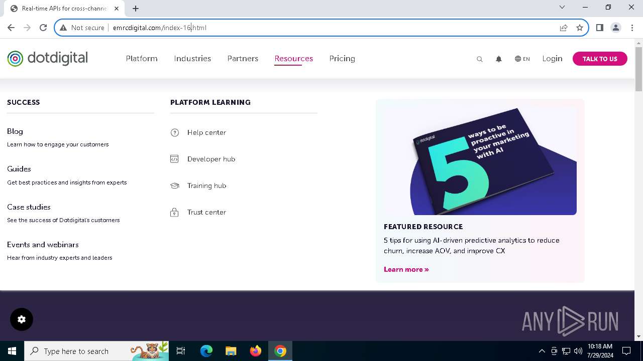This screenshot has height=361, width=643.
Task: Share this page icon in address bar
Action: point(564,28)
